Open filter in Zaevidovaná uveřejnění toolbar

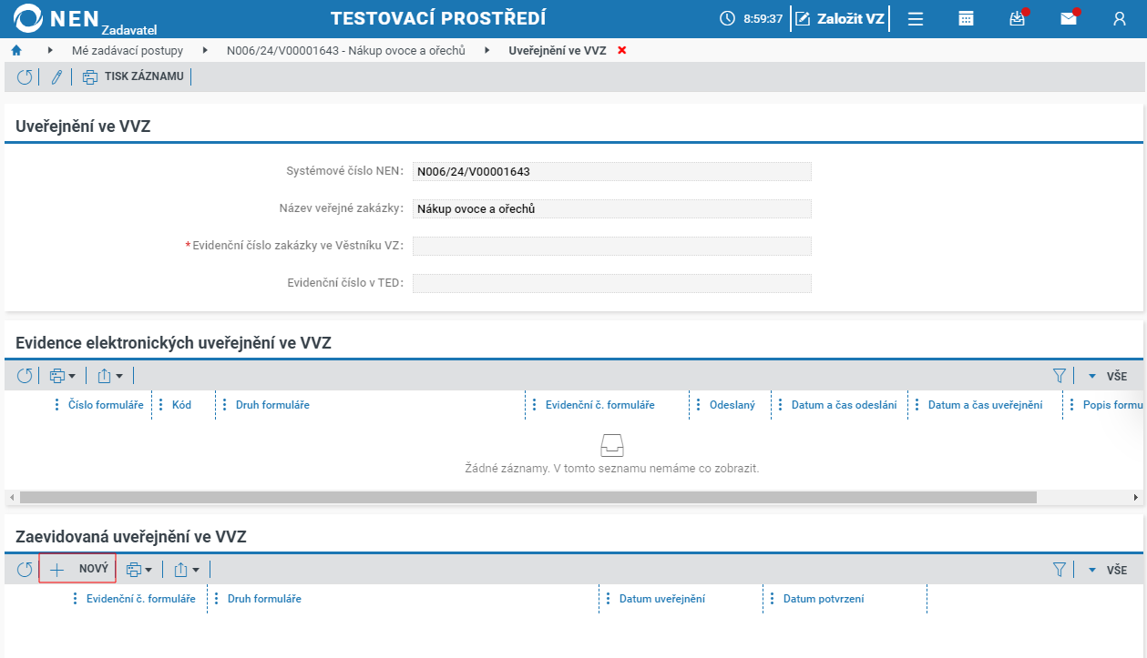pos(1060,570)
